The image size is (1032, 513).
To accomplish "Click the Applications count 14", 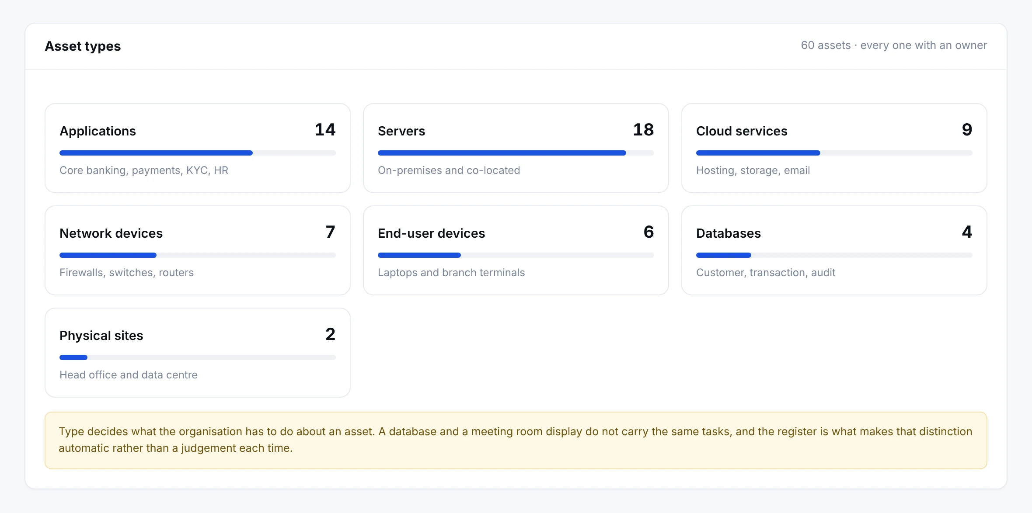I will [x=325, y=130].
